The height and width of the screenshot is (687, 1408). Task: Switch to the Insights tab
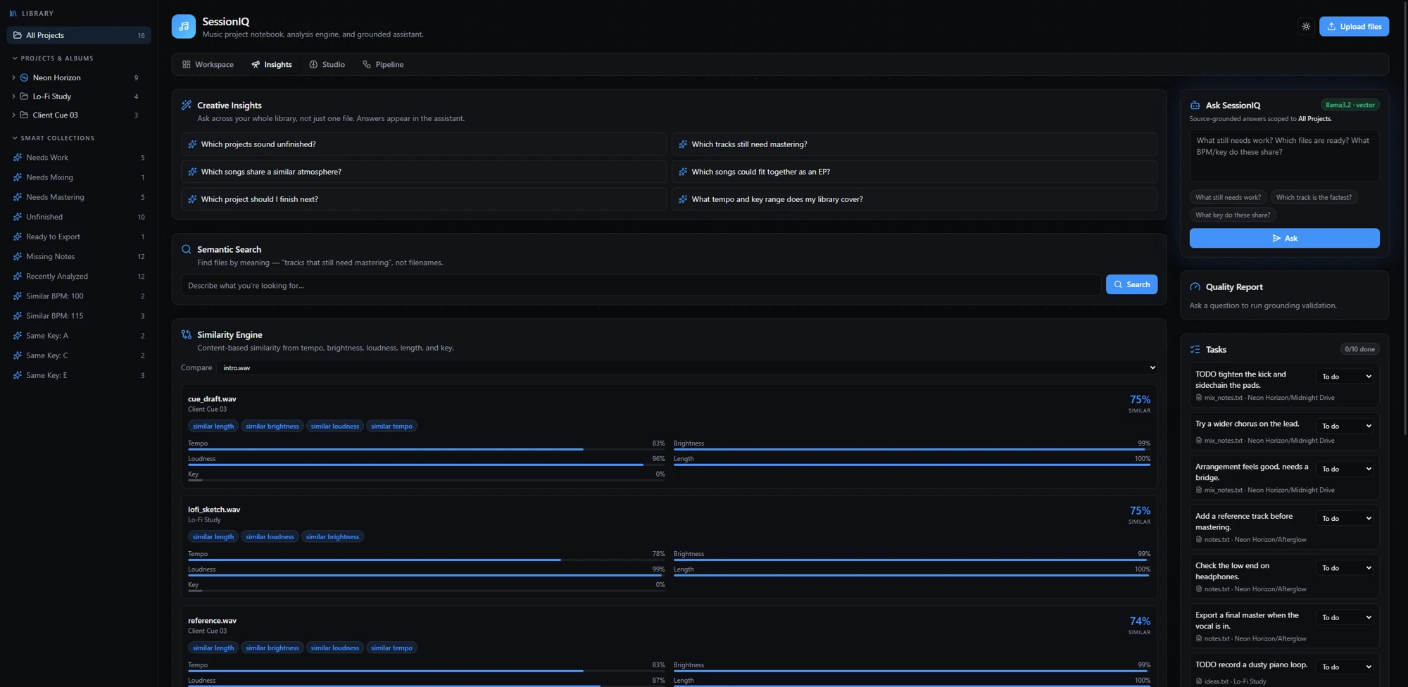(x=272, y=65)
